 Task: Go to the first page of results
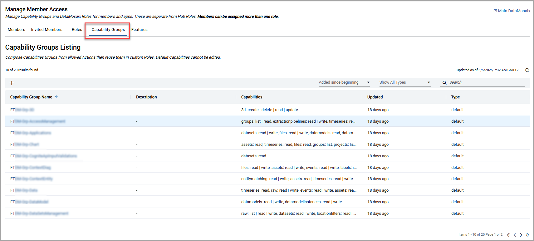[508, 235]
